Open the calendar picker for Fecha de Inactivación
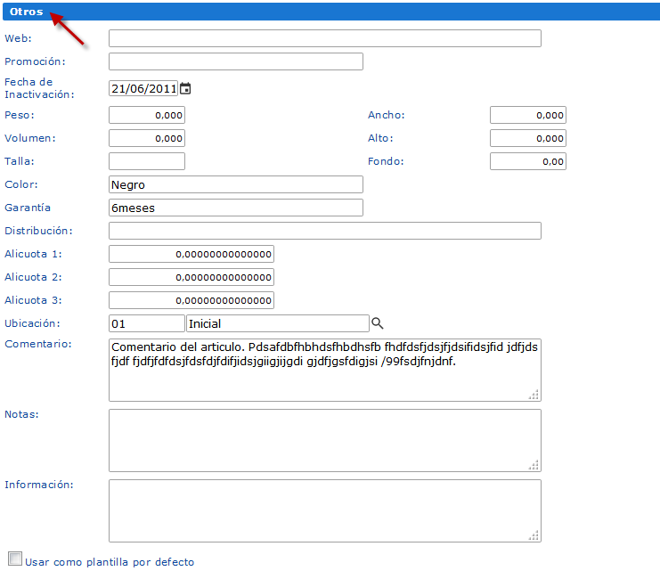The image size is (660, 571). [185, 88]
